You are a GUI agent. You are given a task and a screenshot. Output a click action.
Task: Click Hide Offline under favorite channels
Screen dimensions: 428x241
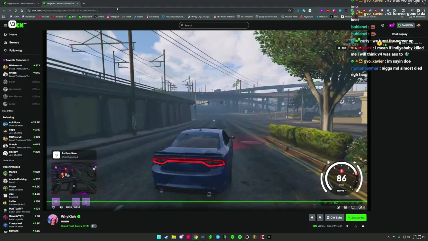click(8, 111)
